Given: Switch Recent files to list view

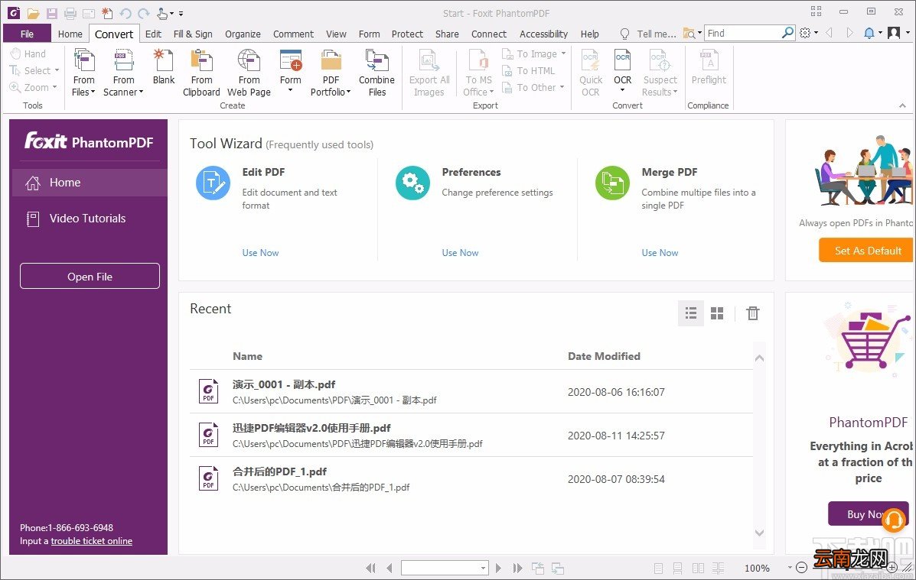Looking at the screenshot, I should 691,313.
